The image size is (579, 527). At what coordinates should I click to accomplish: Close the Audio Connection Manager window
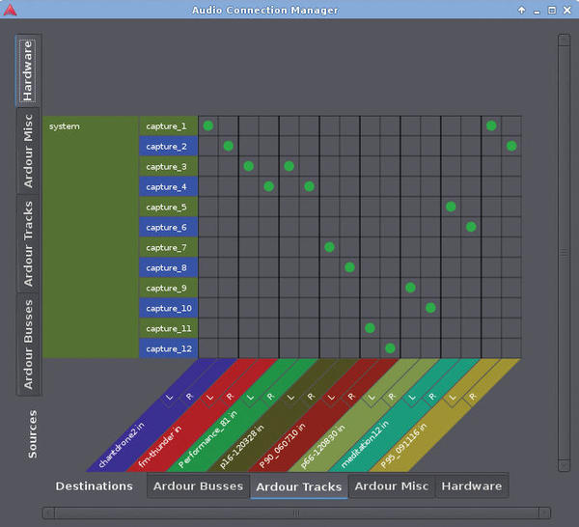567,10
